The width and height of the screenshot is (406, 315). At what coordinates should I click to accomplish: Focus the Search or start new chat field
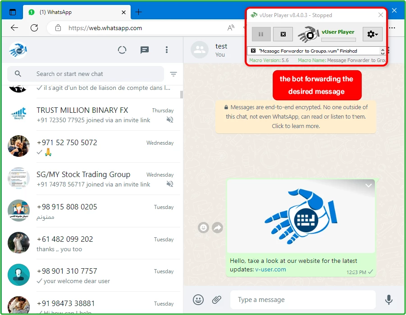coord(86,74)
